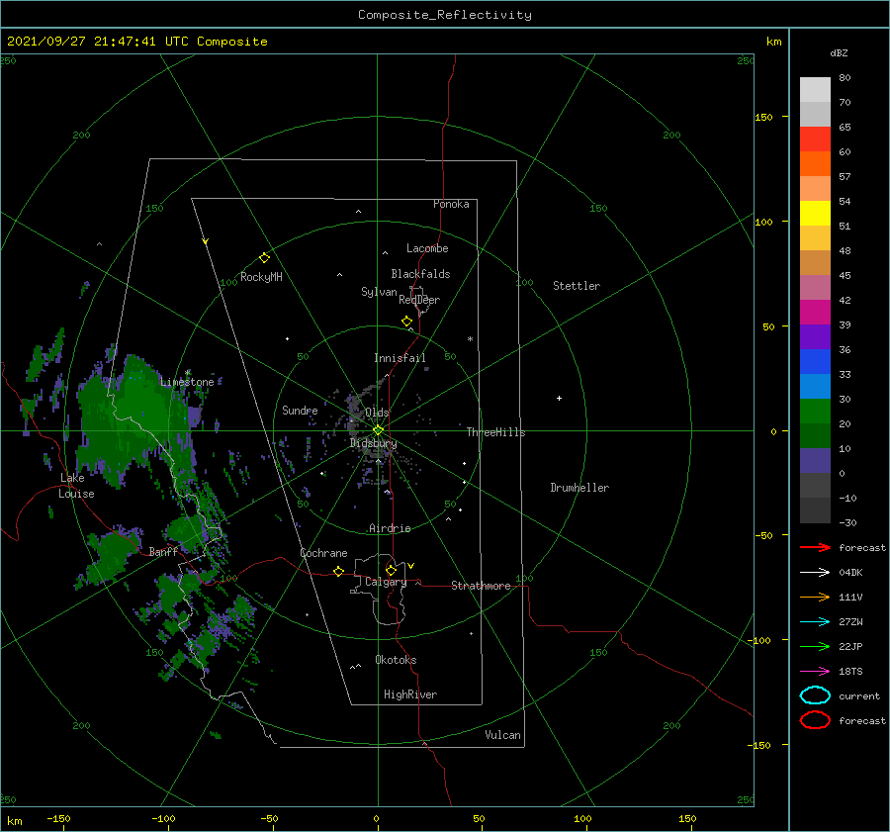
Task: Select the red 65 dBZ color swatch
Action: tap(815, 139)
